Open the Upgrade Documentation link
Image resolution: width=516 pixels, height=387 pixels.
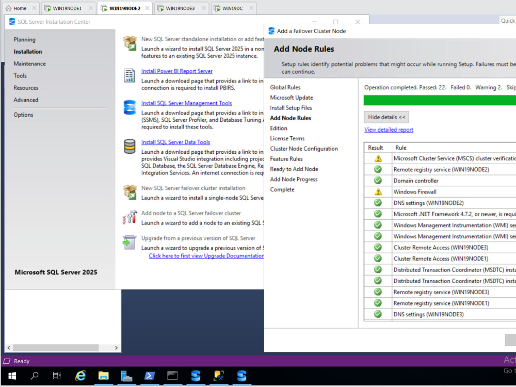coord(206,256)
